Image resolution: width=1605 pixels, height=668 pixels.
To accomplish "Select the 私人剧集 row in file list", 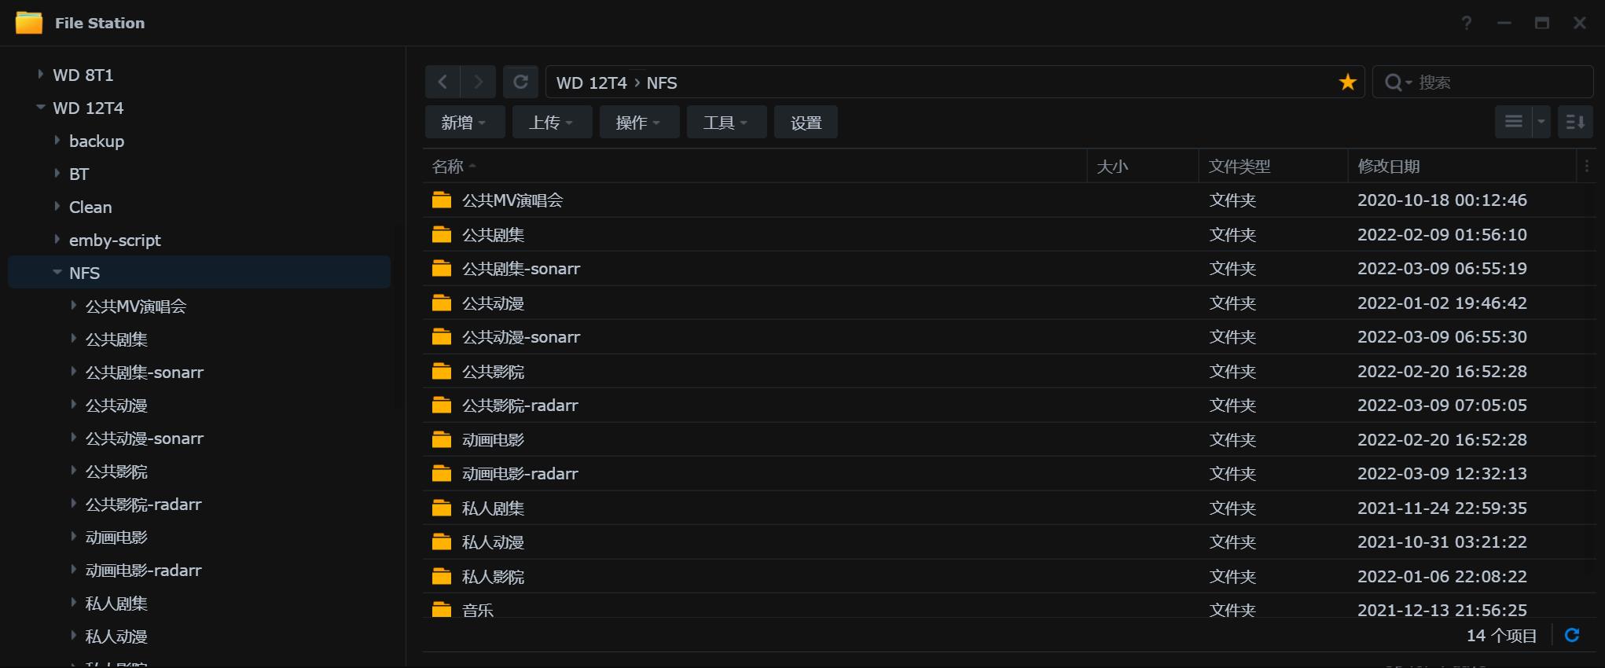I will coord(1009,508).
